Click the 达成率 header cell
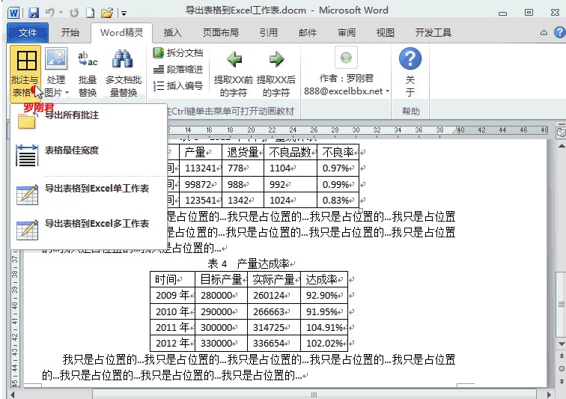This screenshot has width=566, height=399. click(x=324, y=279)
